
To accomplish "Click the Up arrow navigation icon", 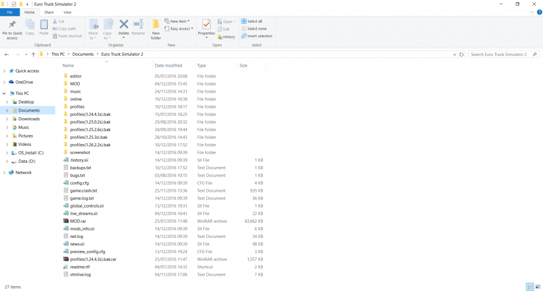I will 33,55.
